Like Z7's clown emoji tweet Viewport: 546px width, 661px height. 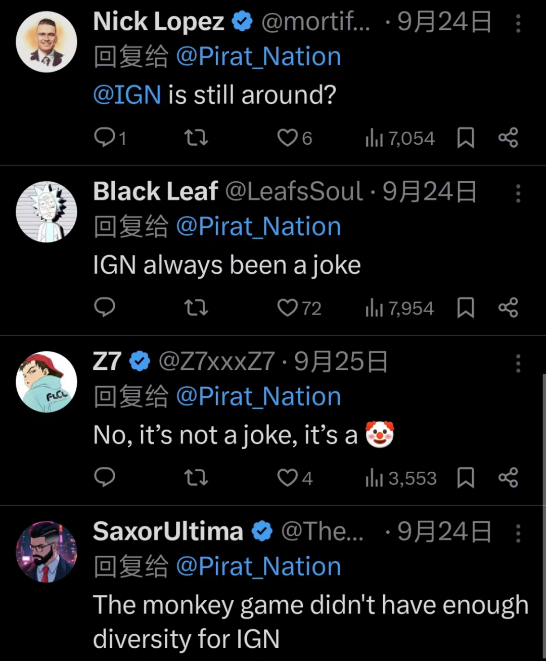288,478
